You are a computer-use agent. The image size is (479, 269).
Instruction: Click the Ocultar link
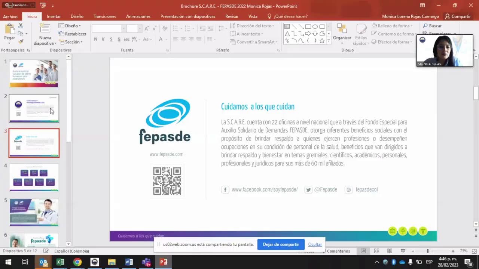tap(315, 244)
